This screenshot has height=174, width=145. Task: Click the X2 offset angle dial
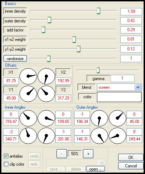(46, 76)
